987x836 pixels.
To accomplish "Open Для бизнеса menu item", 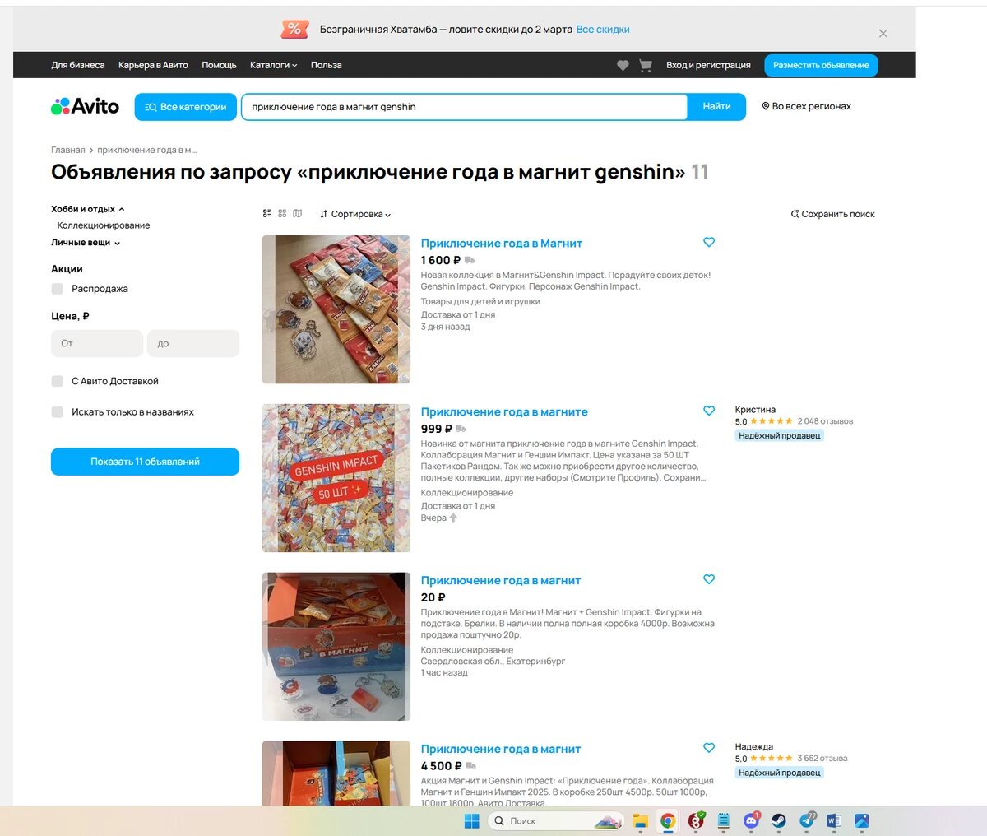I will pyautogui.click(x=78, y=65).
